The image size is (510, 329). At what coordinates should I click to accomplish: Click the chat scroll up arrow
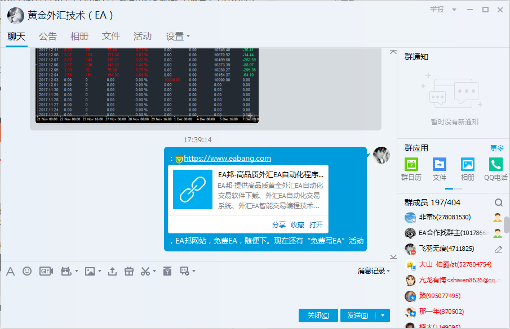click(393, 52)
